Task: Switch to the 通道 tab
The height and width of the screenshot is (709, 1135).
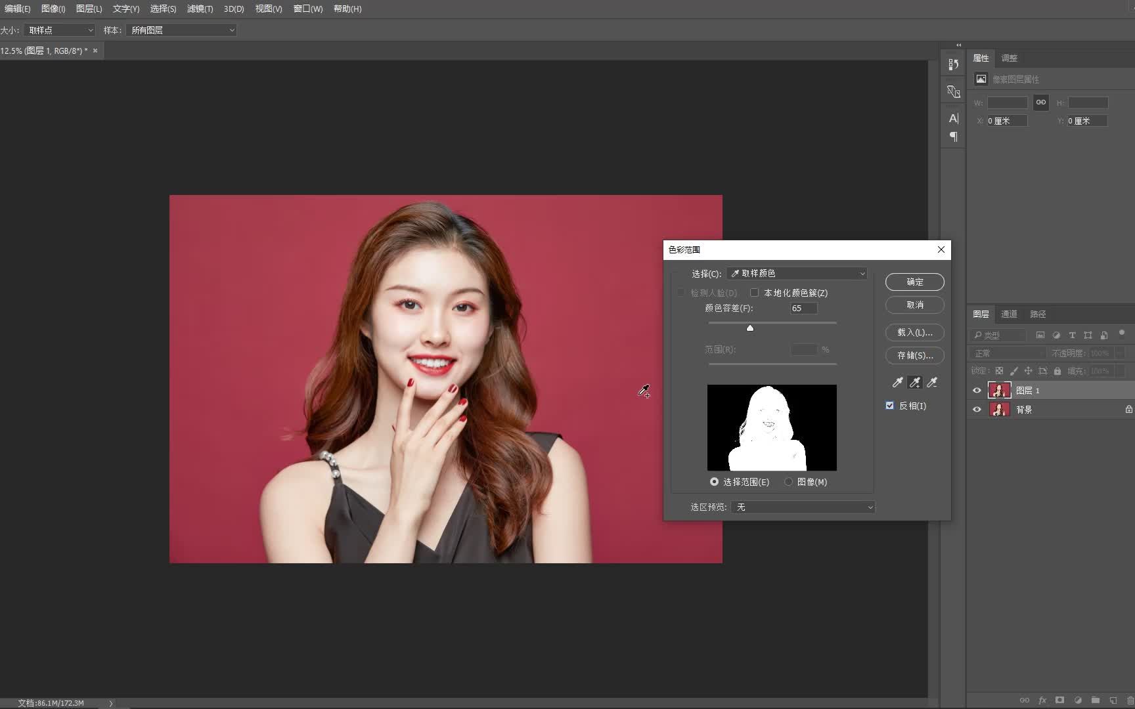Action: point(1009,314)
